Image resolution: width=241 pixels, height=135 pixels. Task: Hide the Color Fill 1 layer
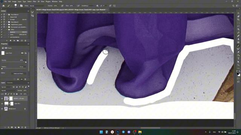(2, 103)
